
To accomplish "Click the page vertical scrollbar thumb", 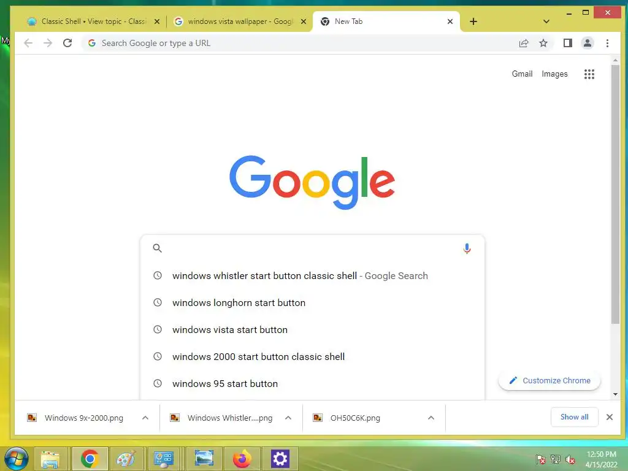I will [615, 194].
